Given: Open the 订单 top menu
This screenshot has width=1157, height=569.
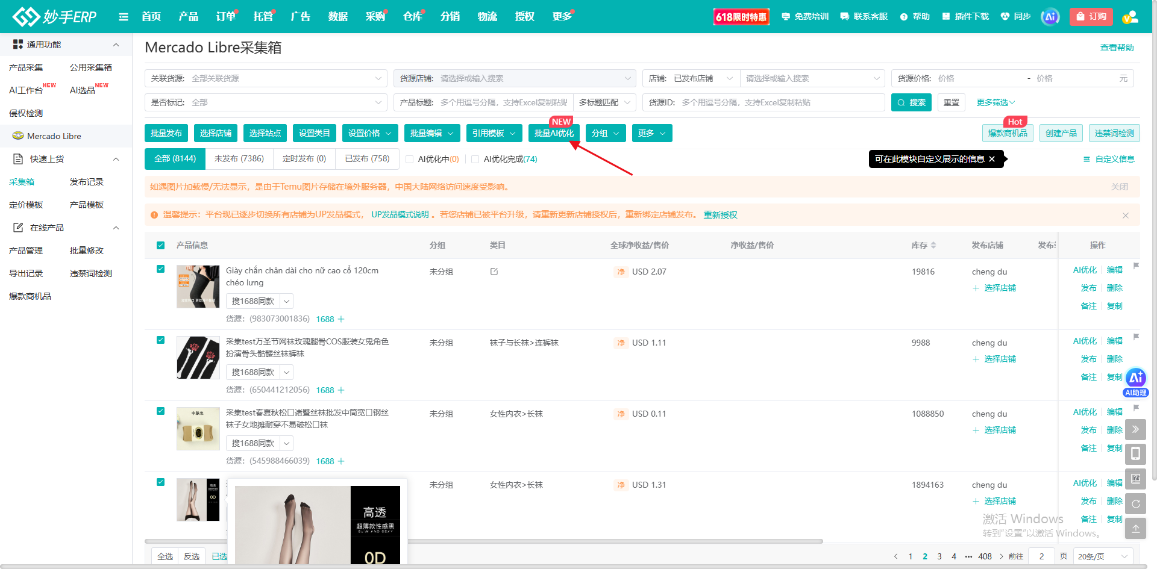Looking at the screenshot, I should pos(226,17).
